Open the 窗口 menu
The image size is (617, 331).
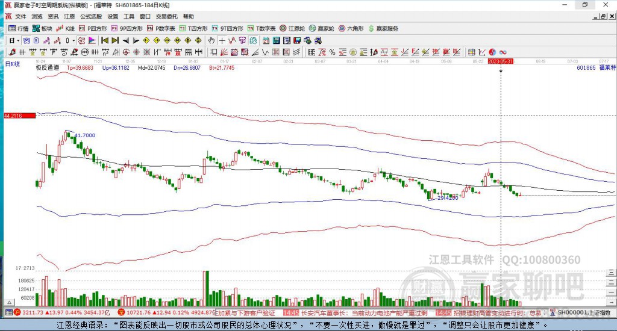click(145, 16)
